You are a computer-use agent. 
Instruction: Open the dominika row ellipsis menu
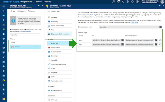36,47
